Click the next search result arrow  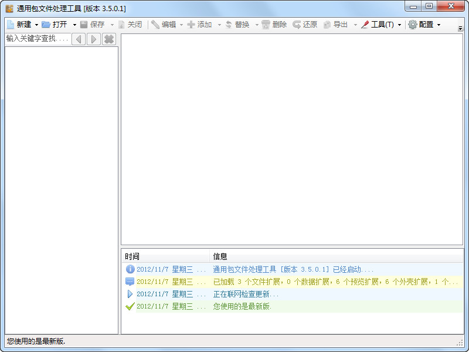tap(94, 39)
